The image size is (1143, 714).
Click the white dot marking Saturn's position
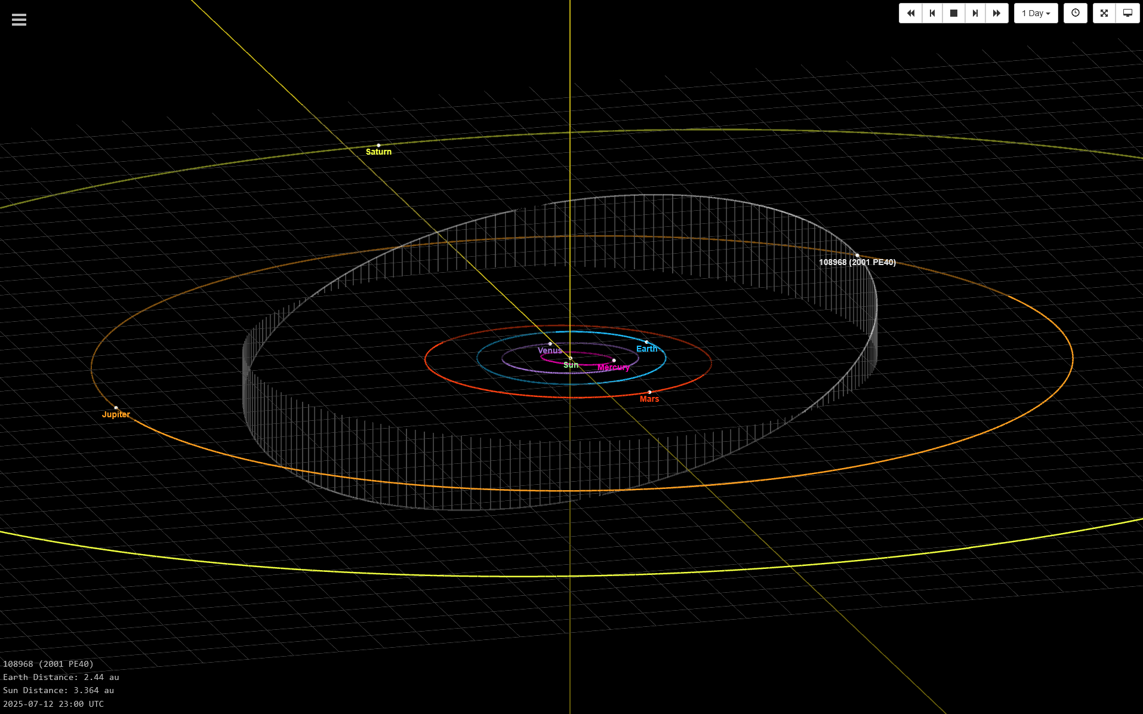[378, 145]
